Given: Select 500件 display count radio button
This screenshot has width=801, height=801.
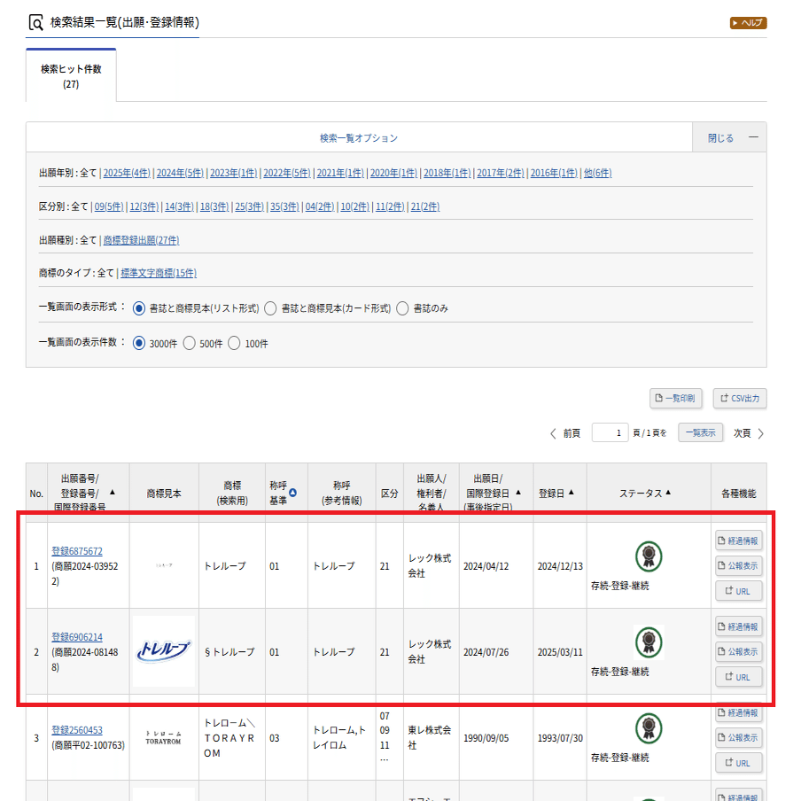Looking at the screenshot, I should (190, 343).
